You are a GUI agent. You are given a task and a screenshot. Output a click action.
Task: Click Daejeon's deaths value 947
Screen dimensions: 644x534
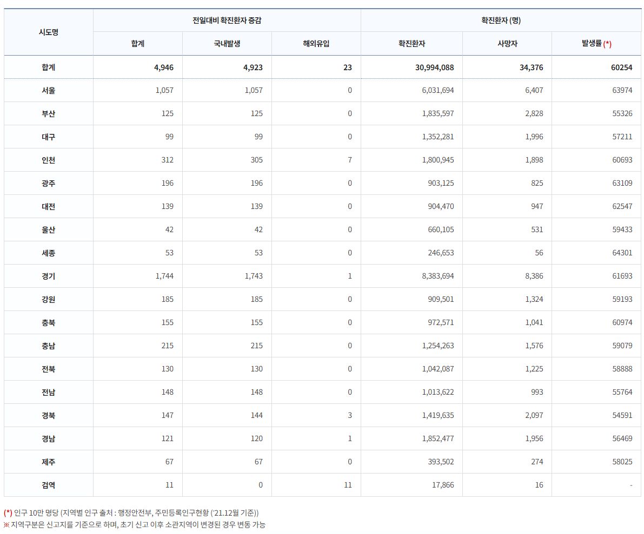click(537, 206)
